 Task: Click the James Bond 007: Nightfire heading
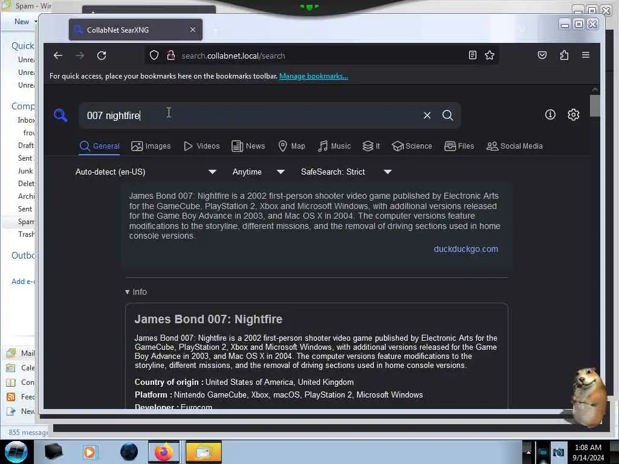(x=209, y=319)
